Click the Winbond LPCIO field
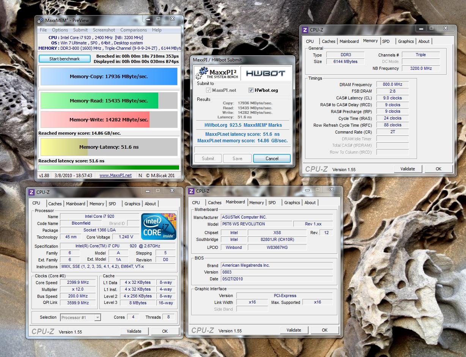The image size is (466, 357). [x=234, y=247]
